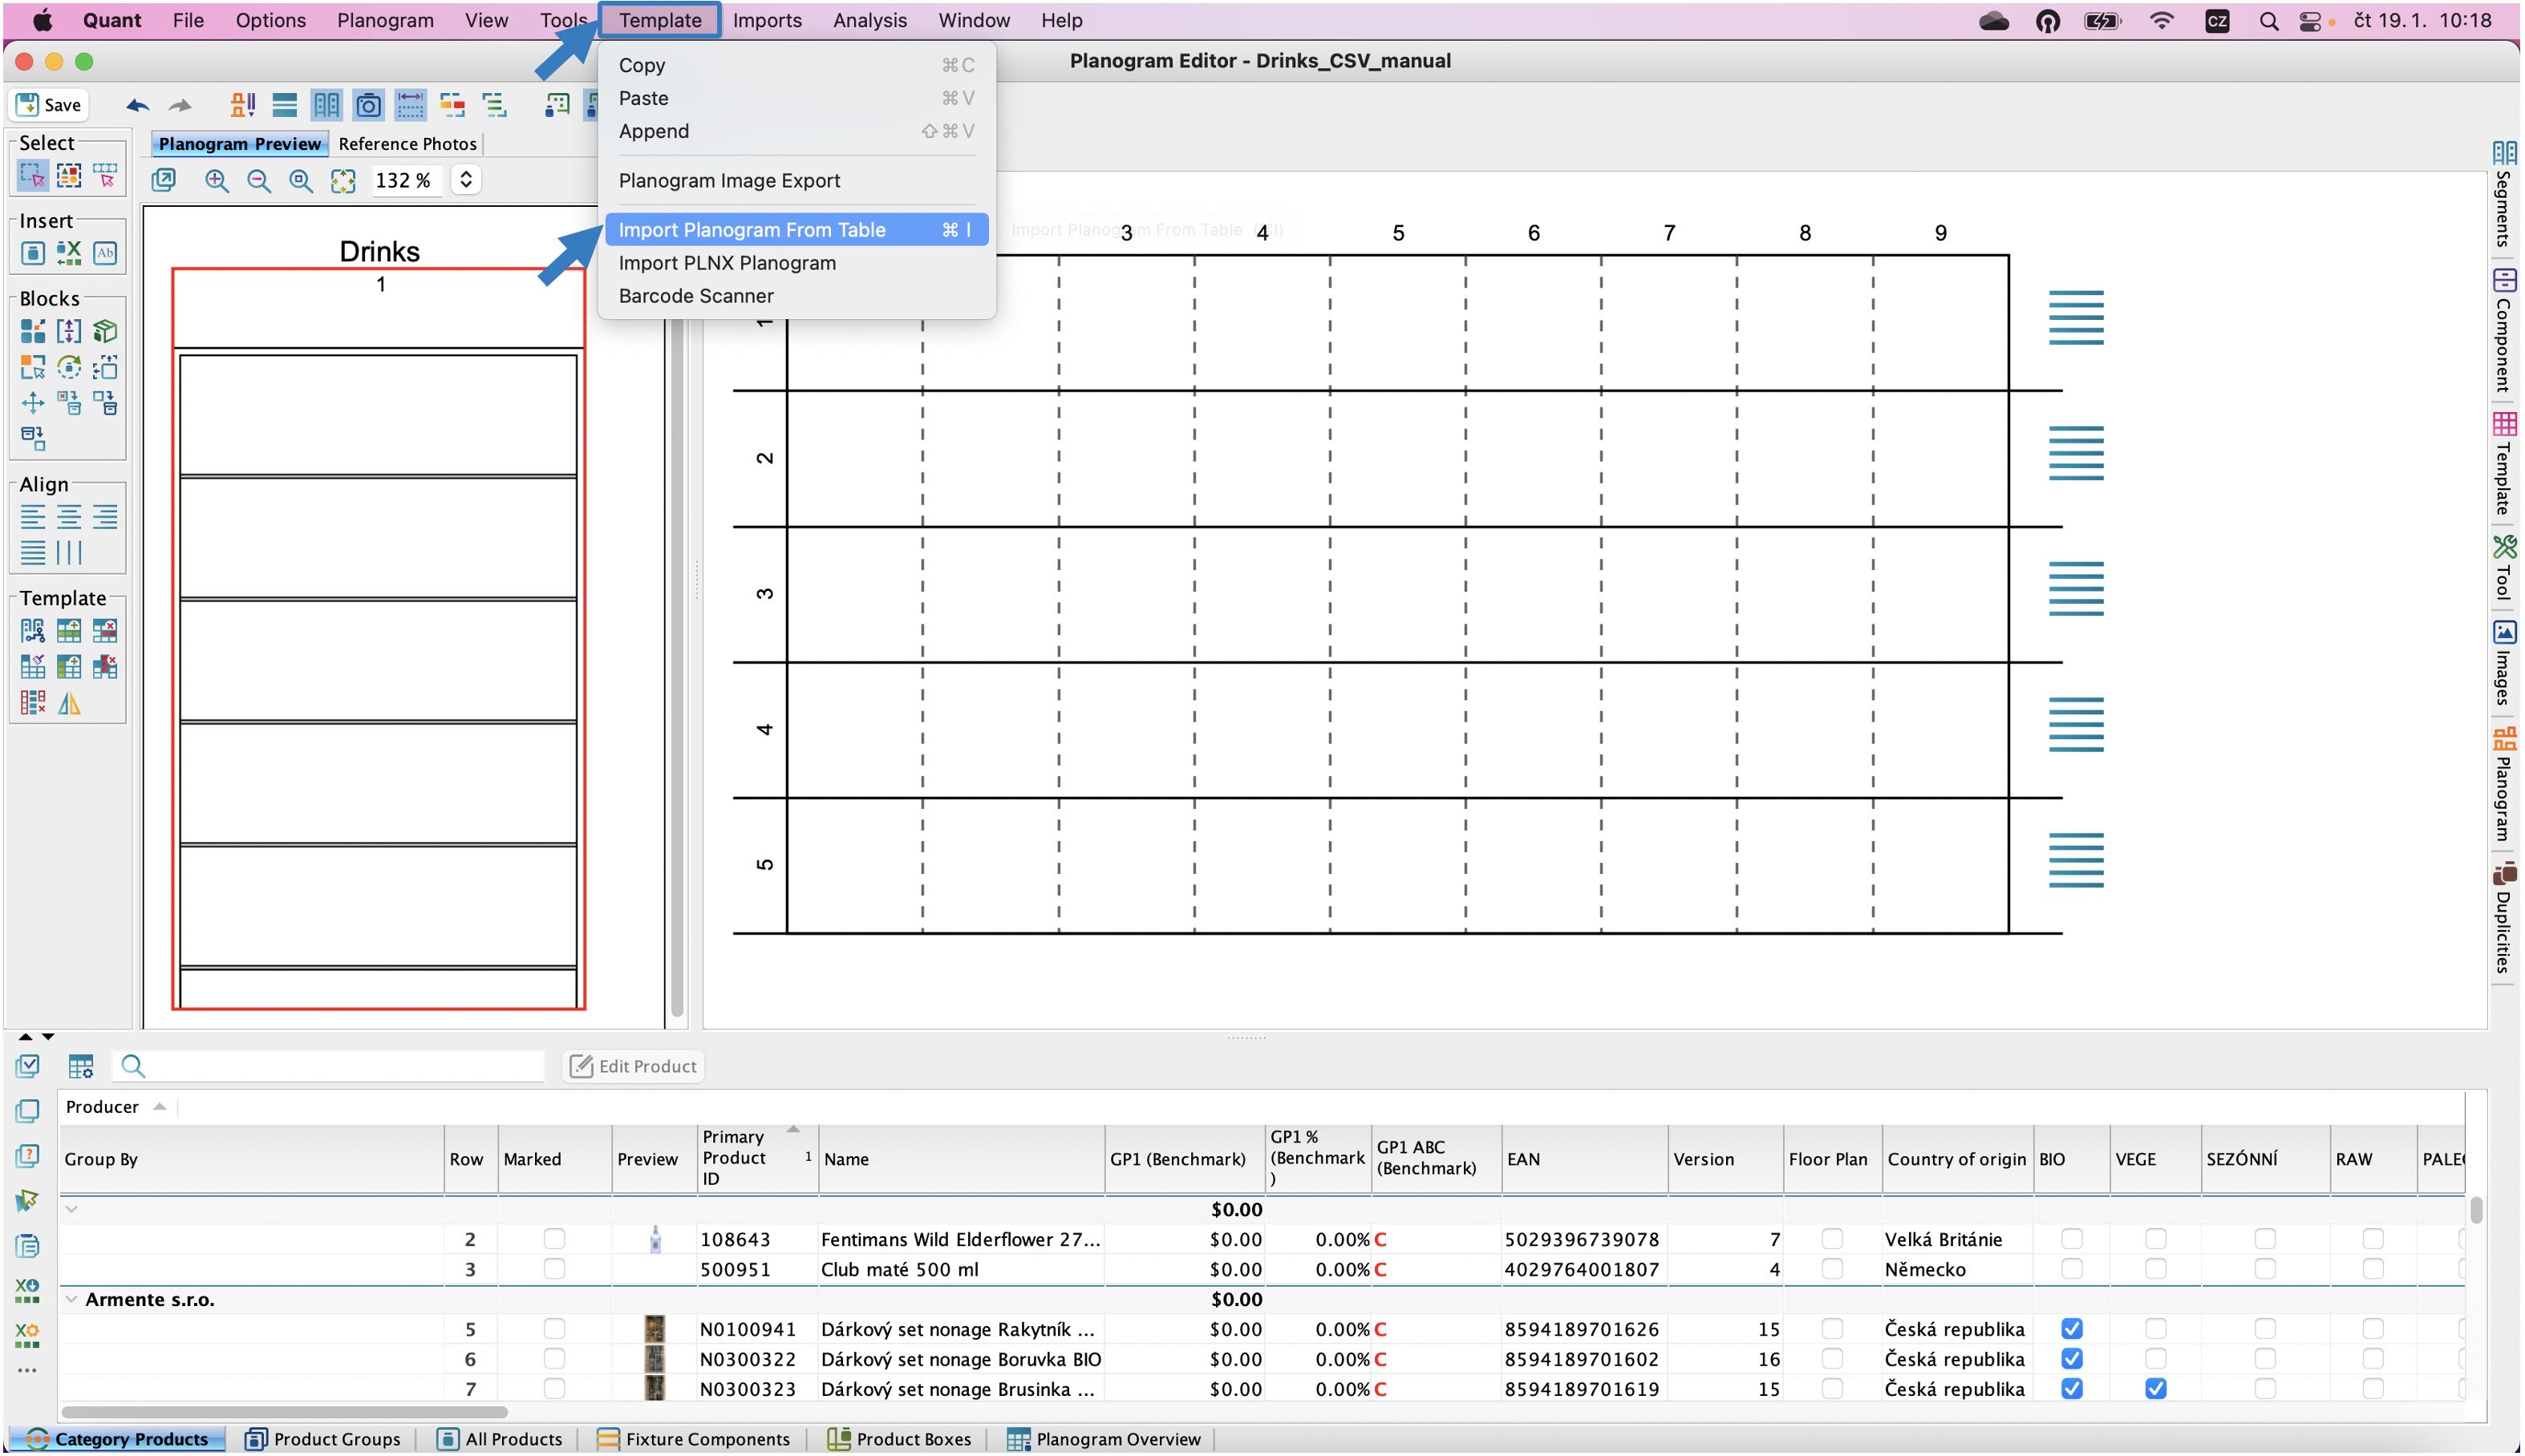Click the Name column header to sort

point(962,1160)
